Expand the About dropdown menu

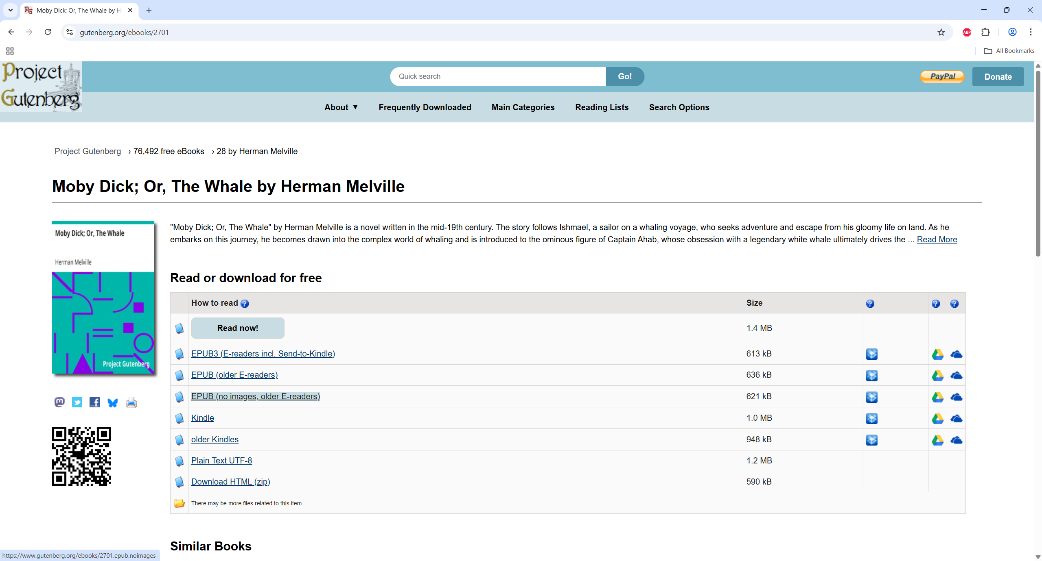[341, 107]
